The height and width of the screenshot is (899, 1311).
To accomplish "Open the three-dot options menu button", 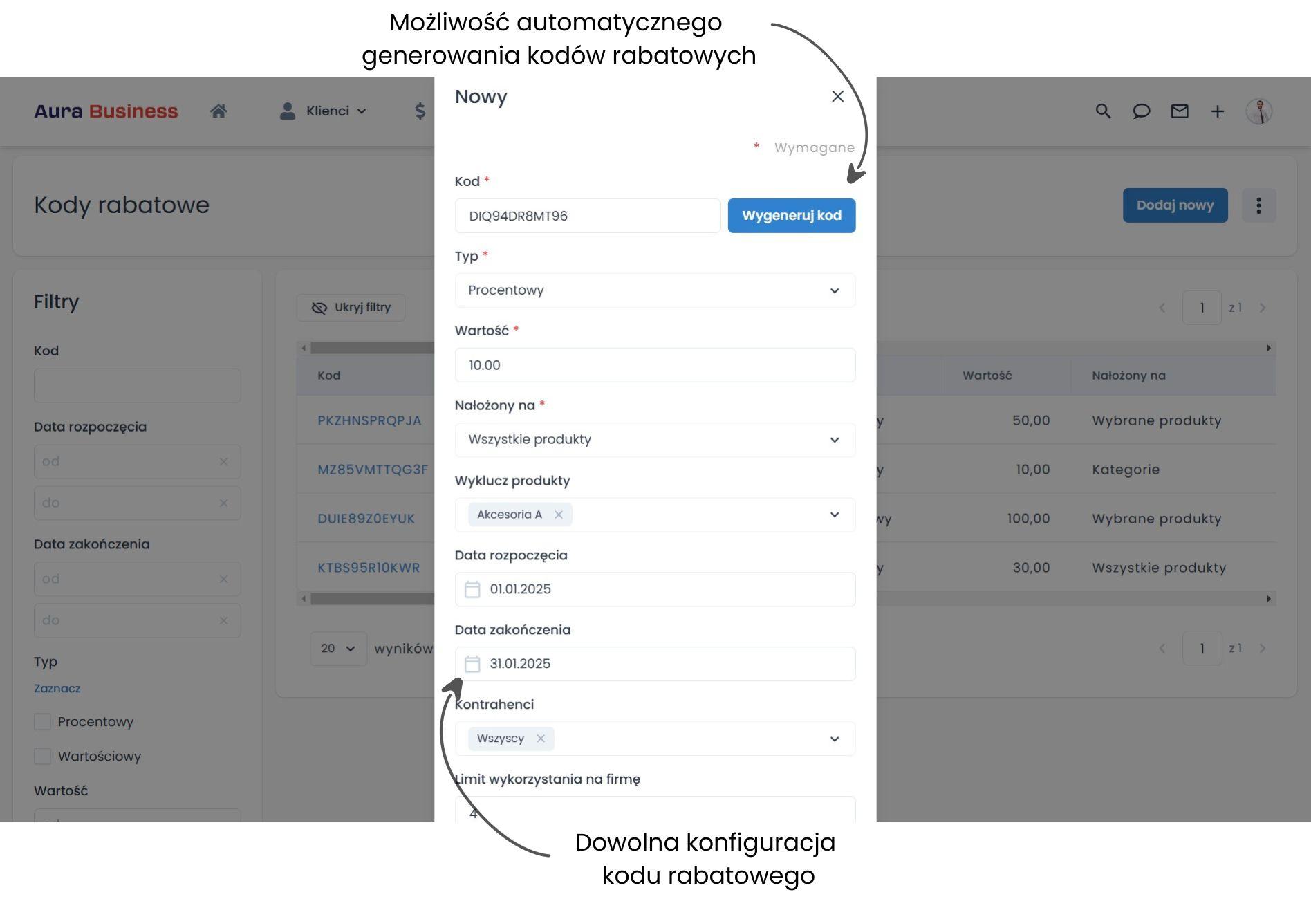I will coord(1258,205).
